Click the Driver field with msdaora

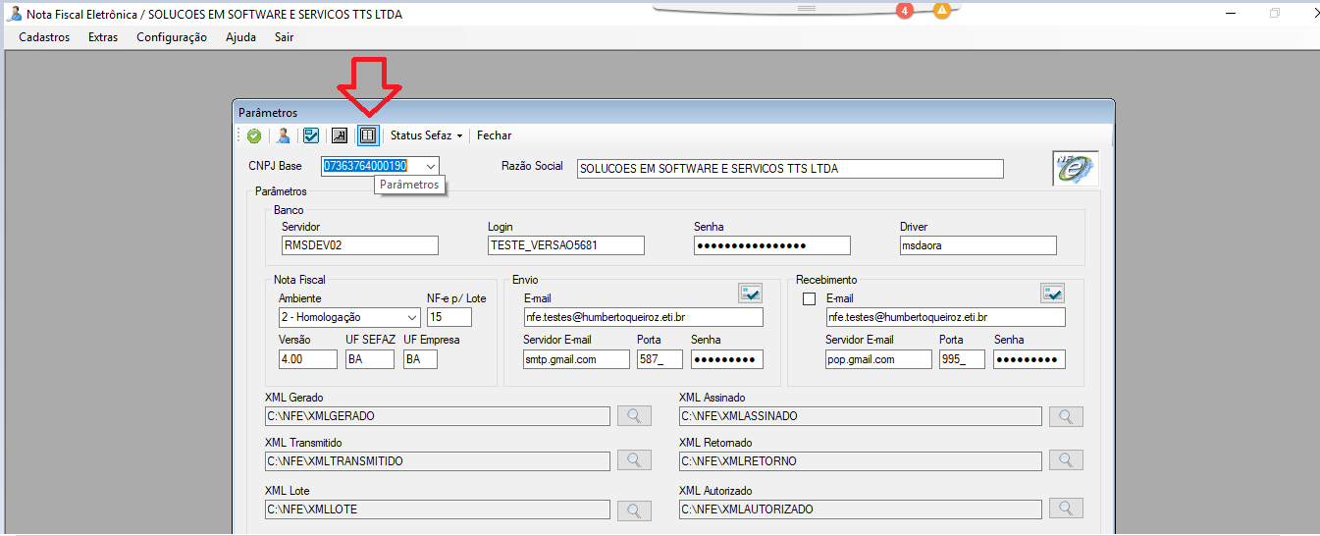pyautogui.click(x=978, y=245)
